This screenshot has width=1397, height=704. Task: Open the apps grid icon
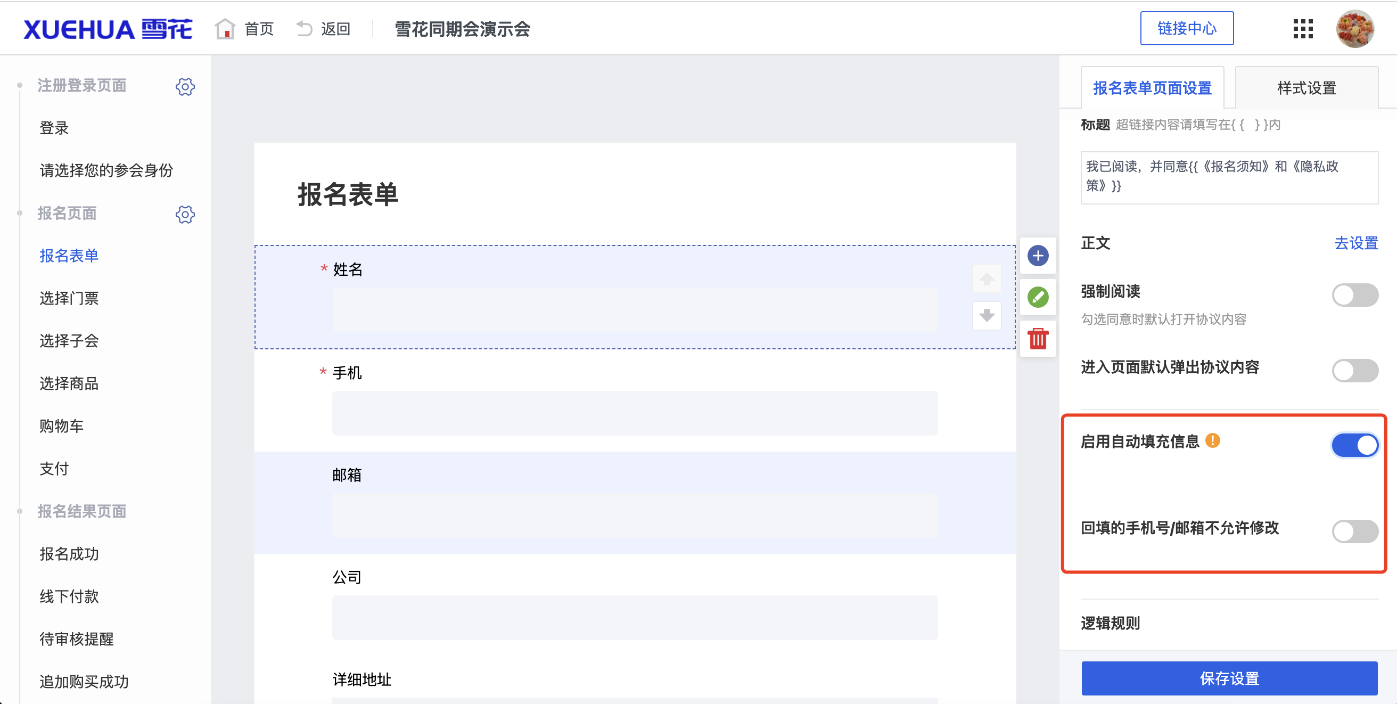(1302, 29)
